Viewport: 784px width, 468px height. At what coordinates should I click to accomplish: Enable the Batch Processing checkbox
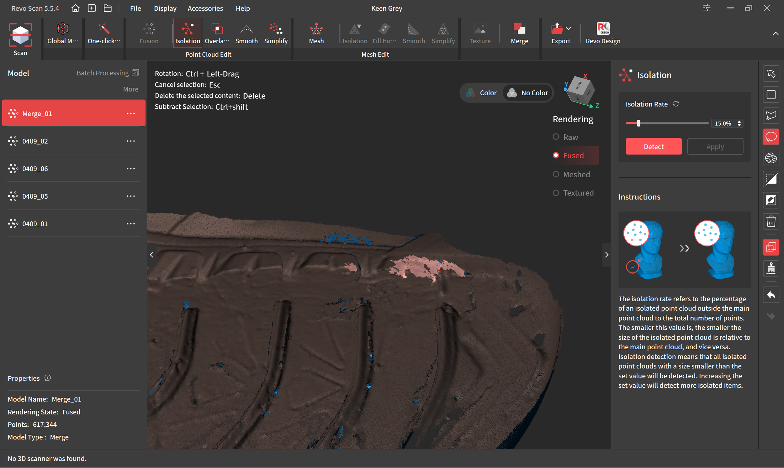click(135, 73)
